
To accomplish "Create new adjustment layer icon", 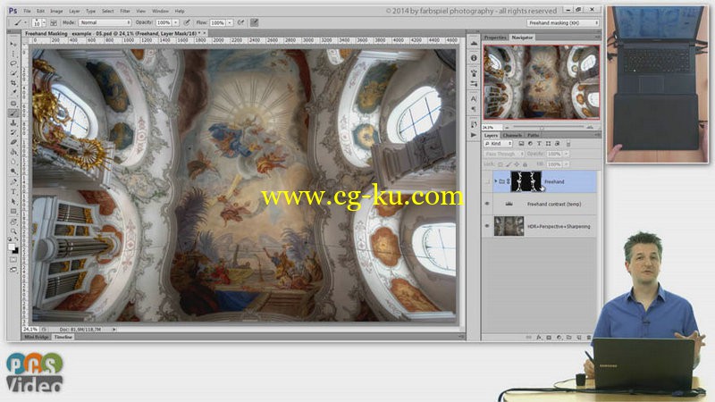I will click(x=559, y=338).
